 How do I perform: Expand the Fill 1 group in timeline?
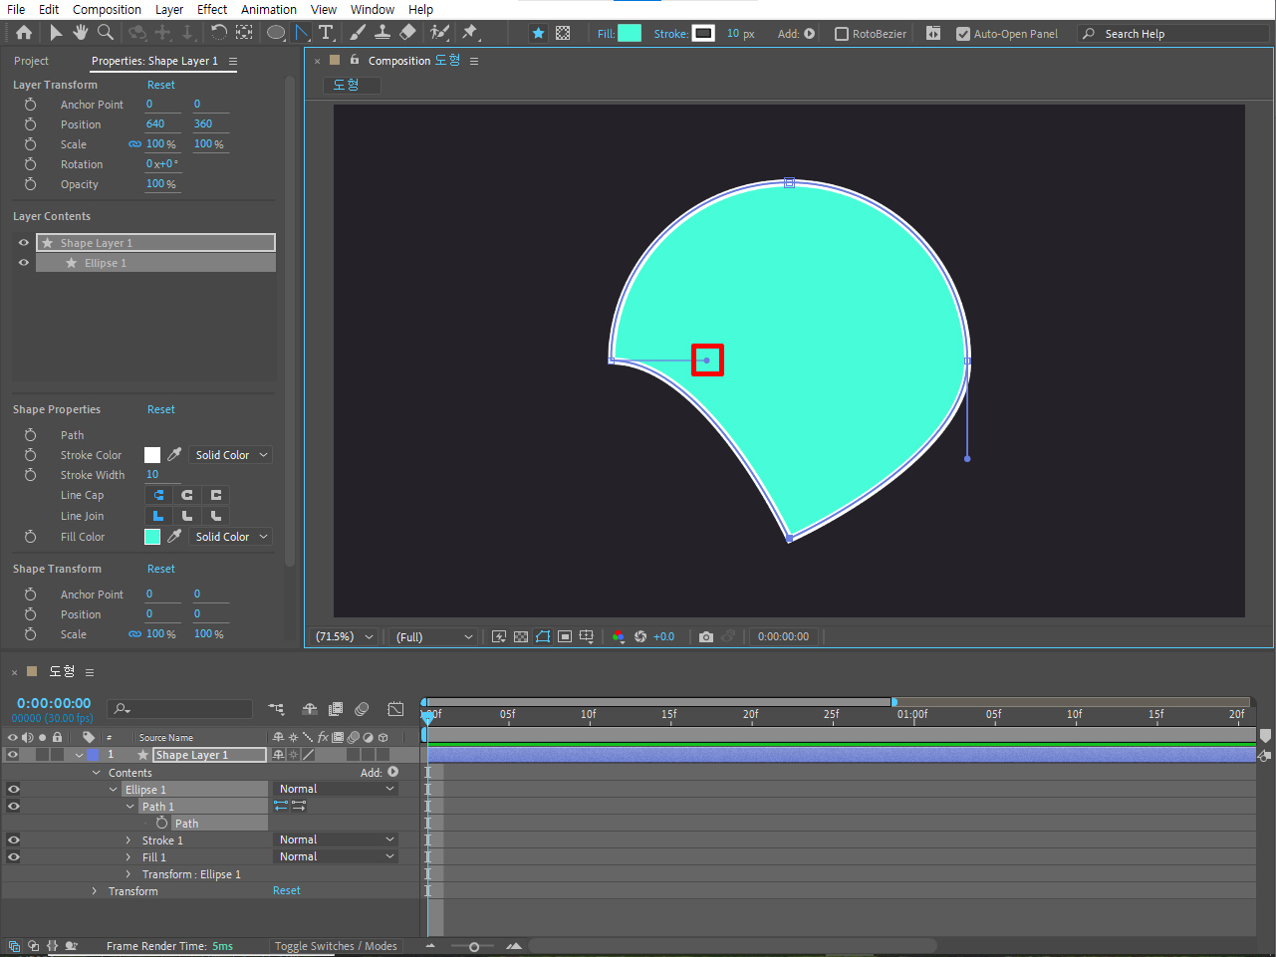point(128,857)
